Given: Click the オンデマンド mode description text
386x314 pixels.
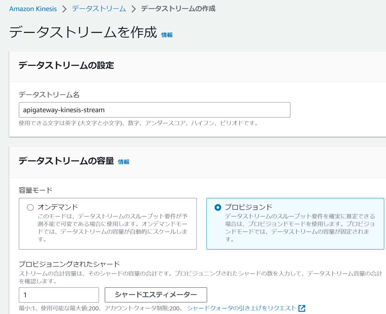Looking at the screenshot, I should (x=112, y=227).
